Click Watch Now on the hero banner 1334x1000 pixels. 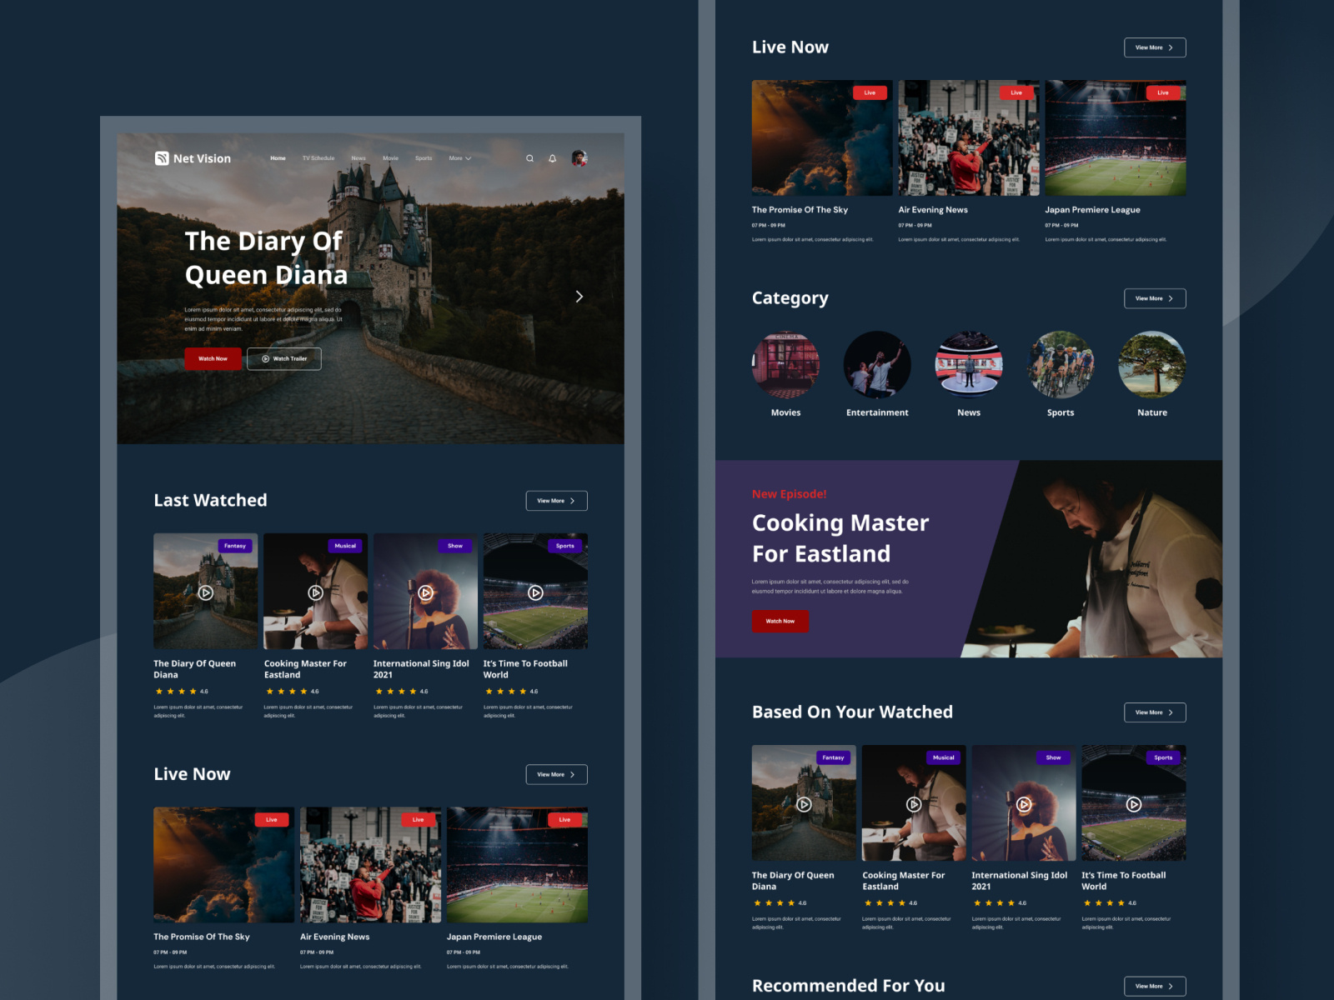(x=213, y=358)
